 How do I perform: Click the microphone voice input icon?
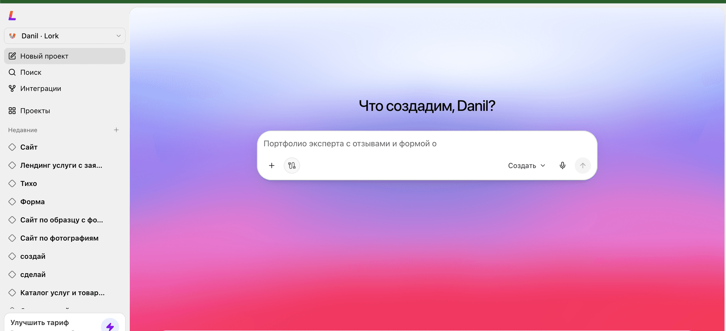point(563,165)
